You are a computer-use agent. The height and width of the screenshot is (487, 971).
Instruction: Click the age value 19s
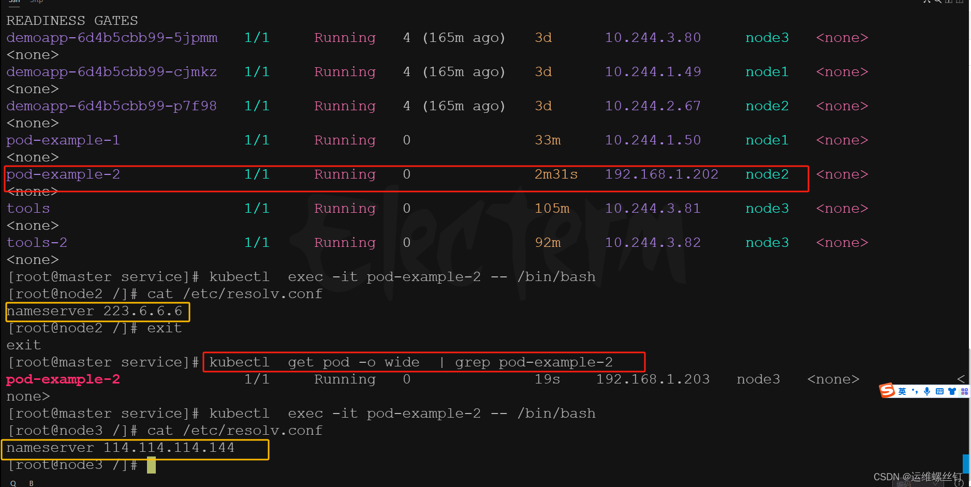(x=548, y=379)
